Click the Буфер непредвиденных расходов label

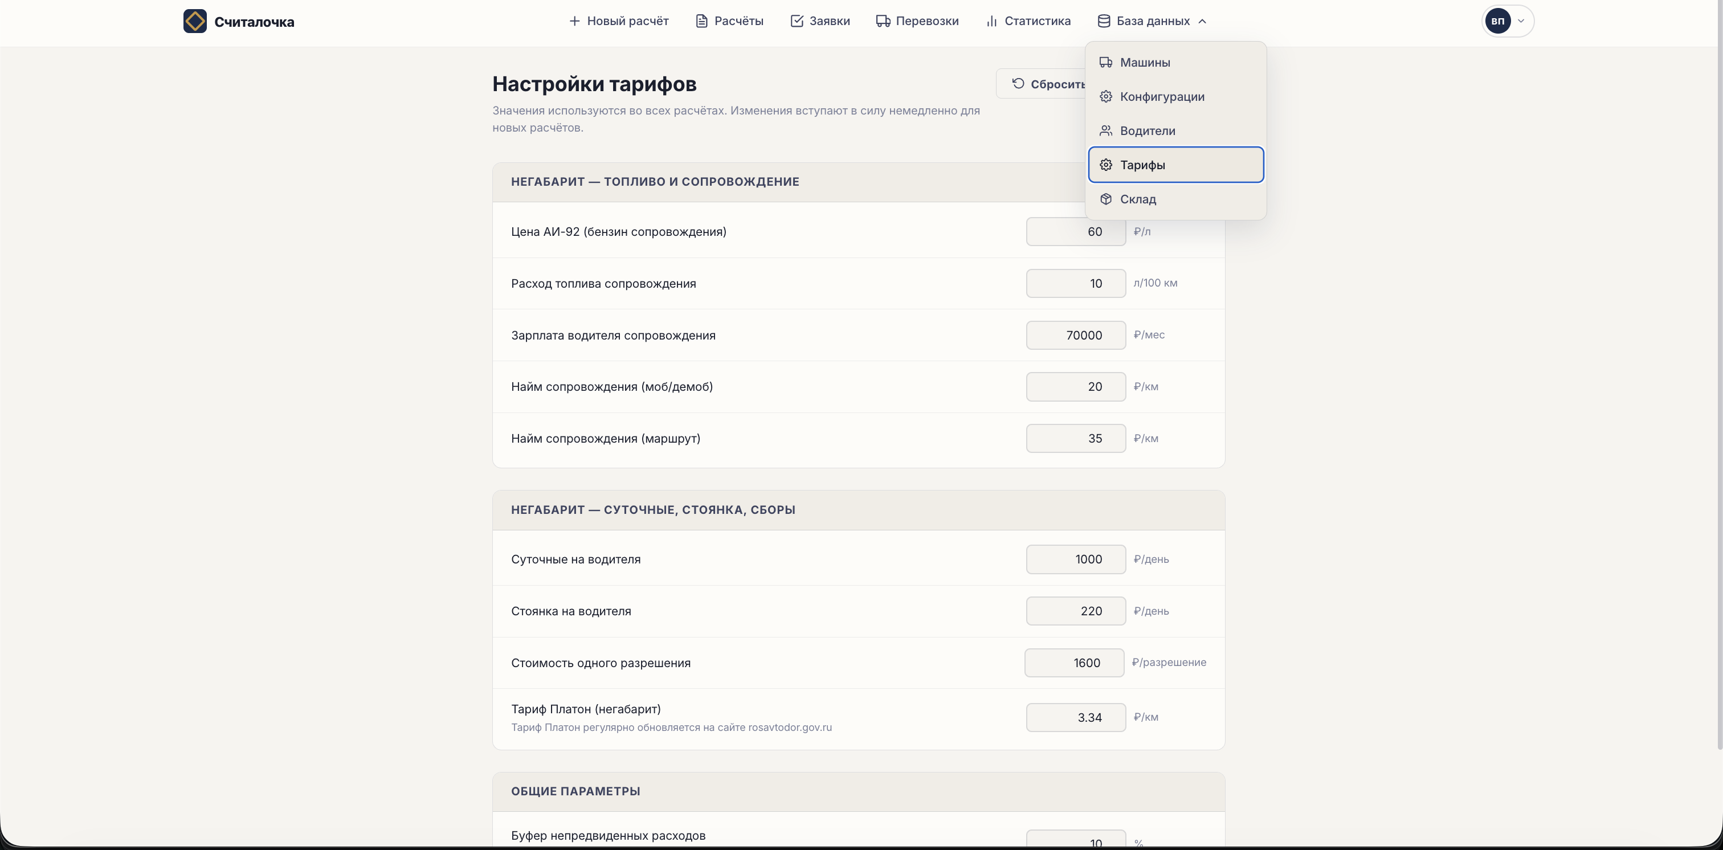coord(608,835)
